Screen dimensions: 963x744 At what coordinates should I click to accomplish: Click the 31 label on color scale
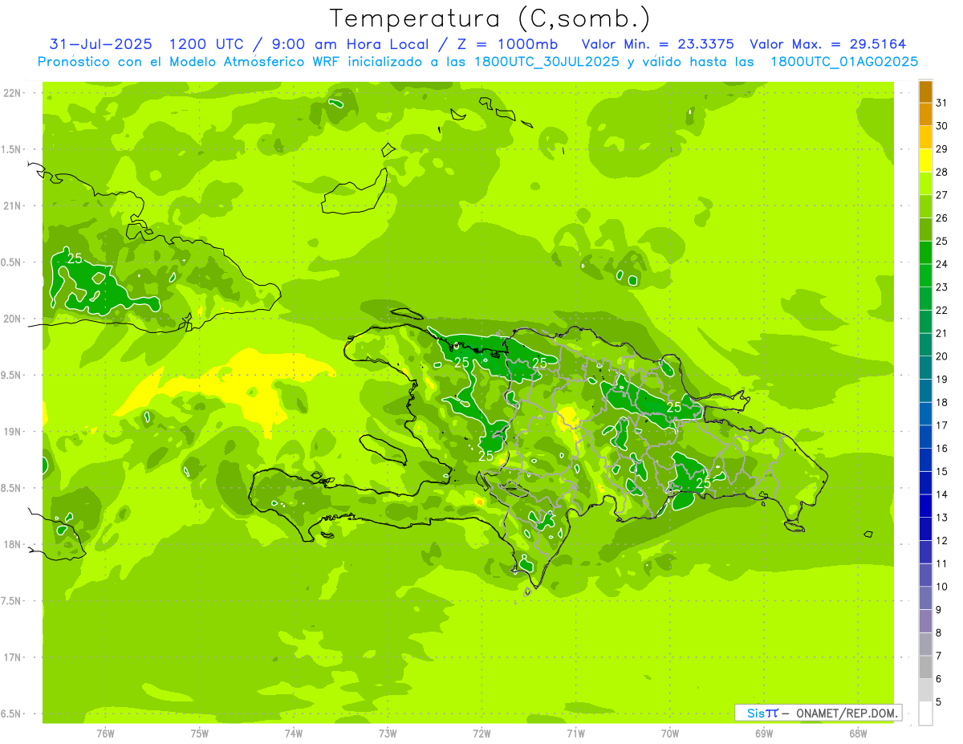click(942, 103)
